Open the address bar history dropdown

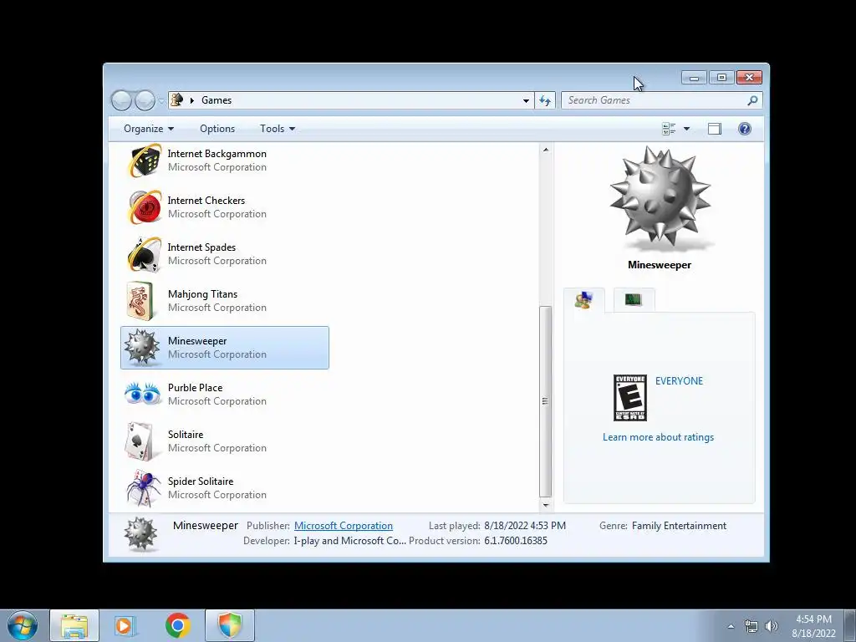click(526, 100)
